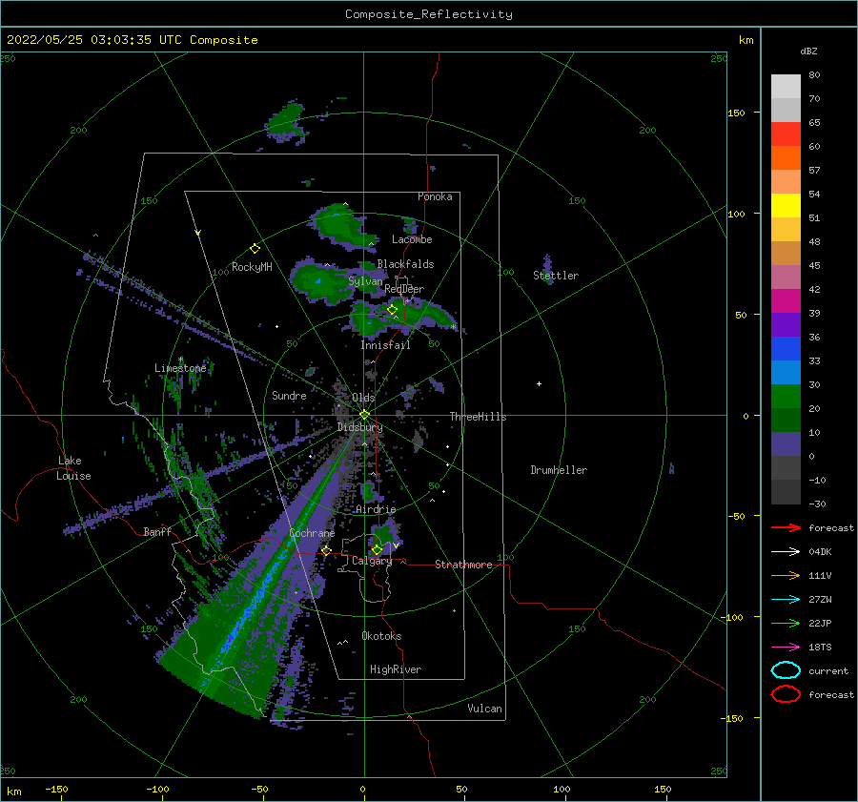Click the magenta 39–42 dBZ color swatch

tap(786, 300)
